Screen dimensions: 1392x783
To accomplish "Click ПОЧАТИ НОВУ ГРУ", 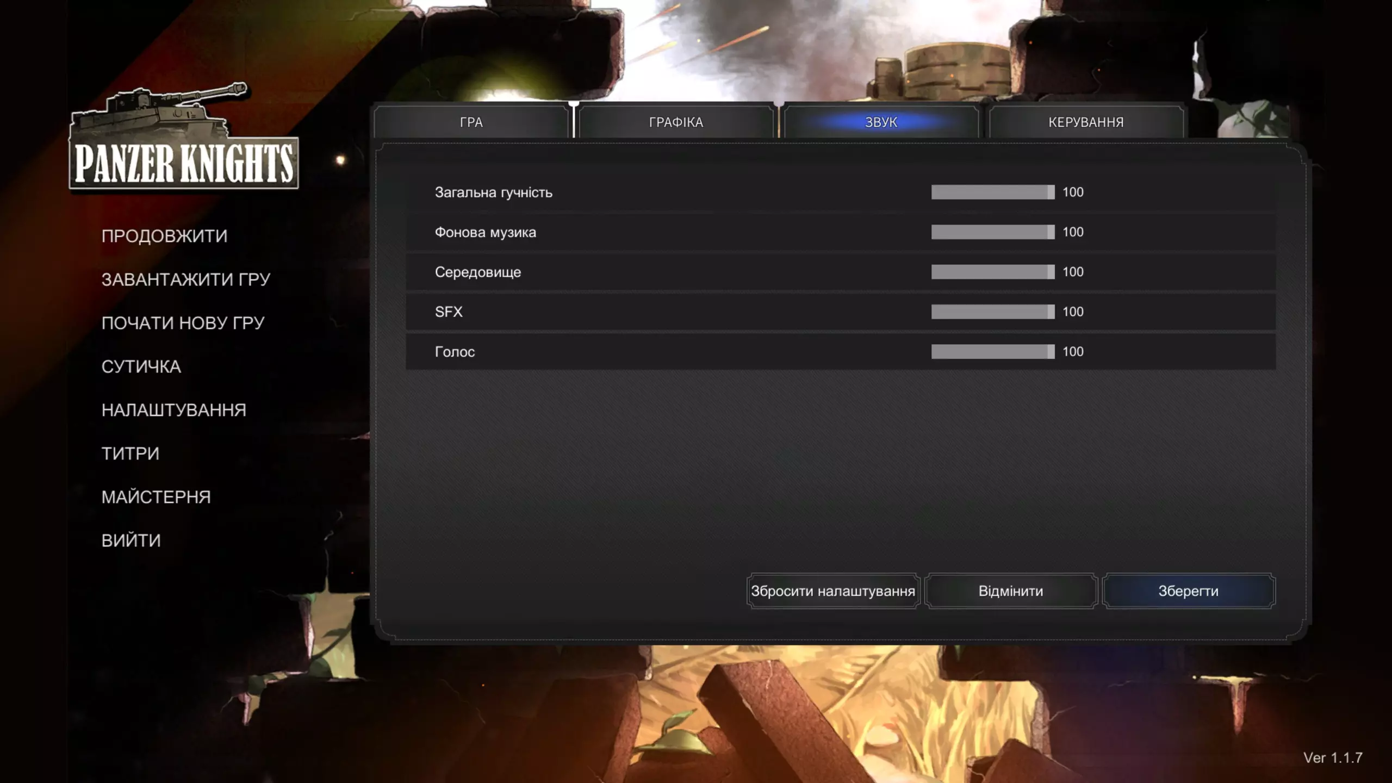I will [x=183, y=323].
